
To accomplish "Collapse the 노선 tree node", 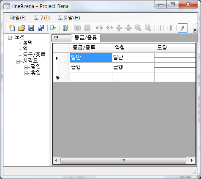I will tap(10, 38).
